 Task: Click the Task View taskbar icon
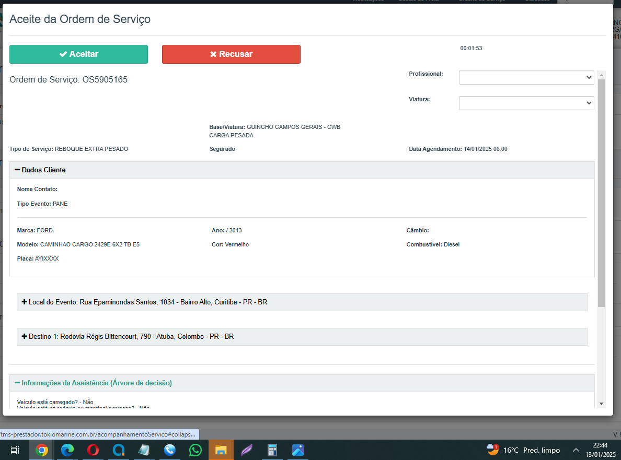point(15,450)
